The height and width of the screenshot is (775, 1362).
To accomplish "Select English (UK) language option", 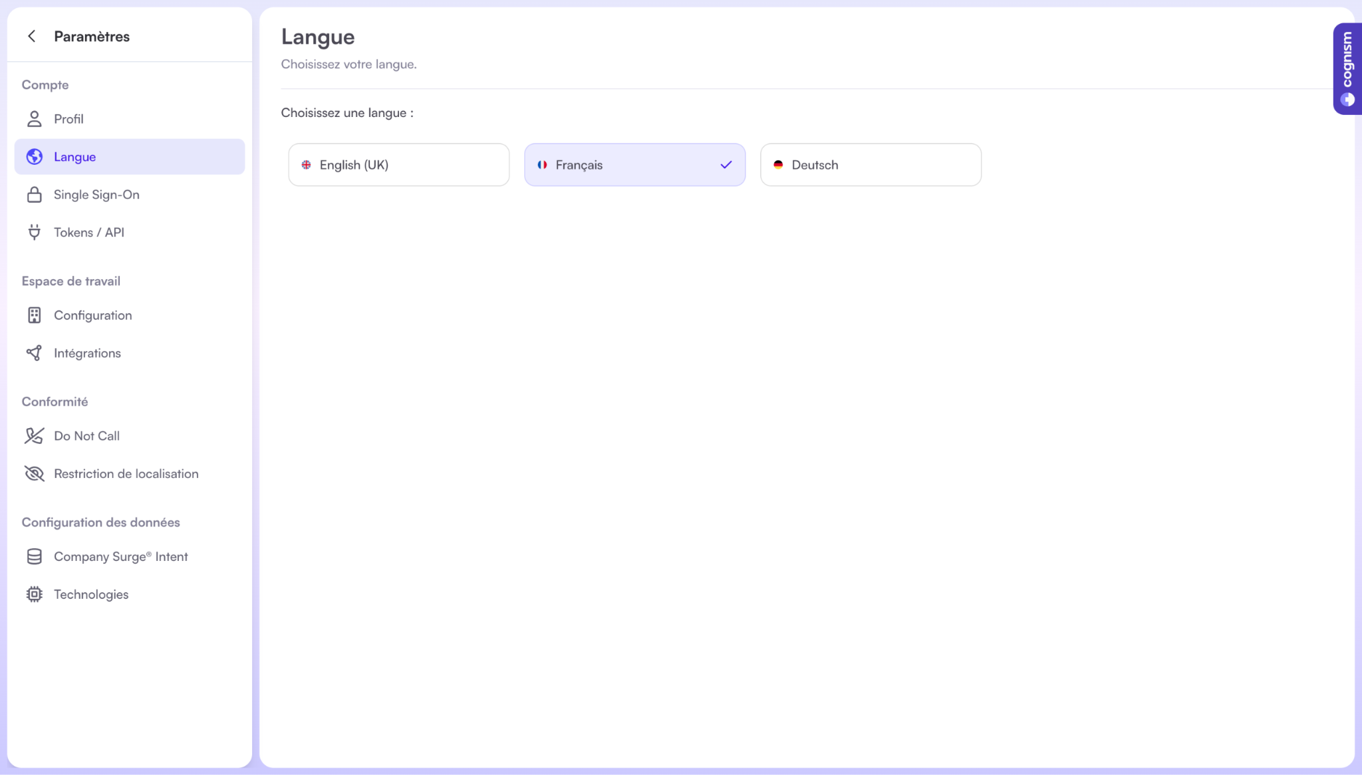I will coord(398,165).
